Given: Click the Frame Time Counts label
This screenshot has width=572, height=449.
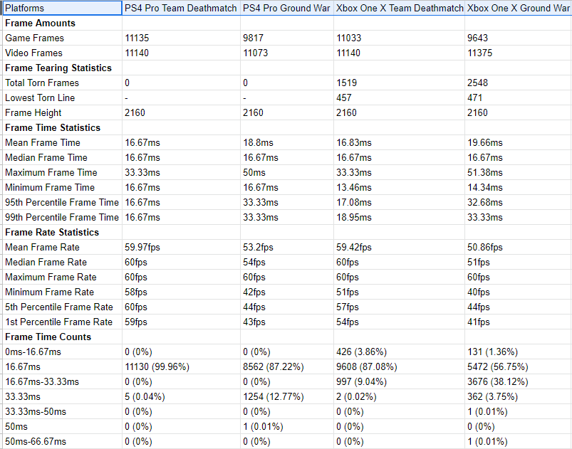Looking at the screenshot, I should [48, 337].
